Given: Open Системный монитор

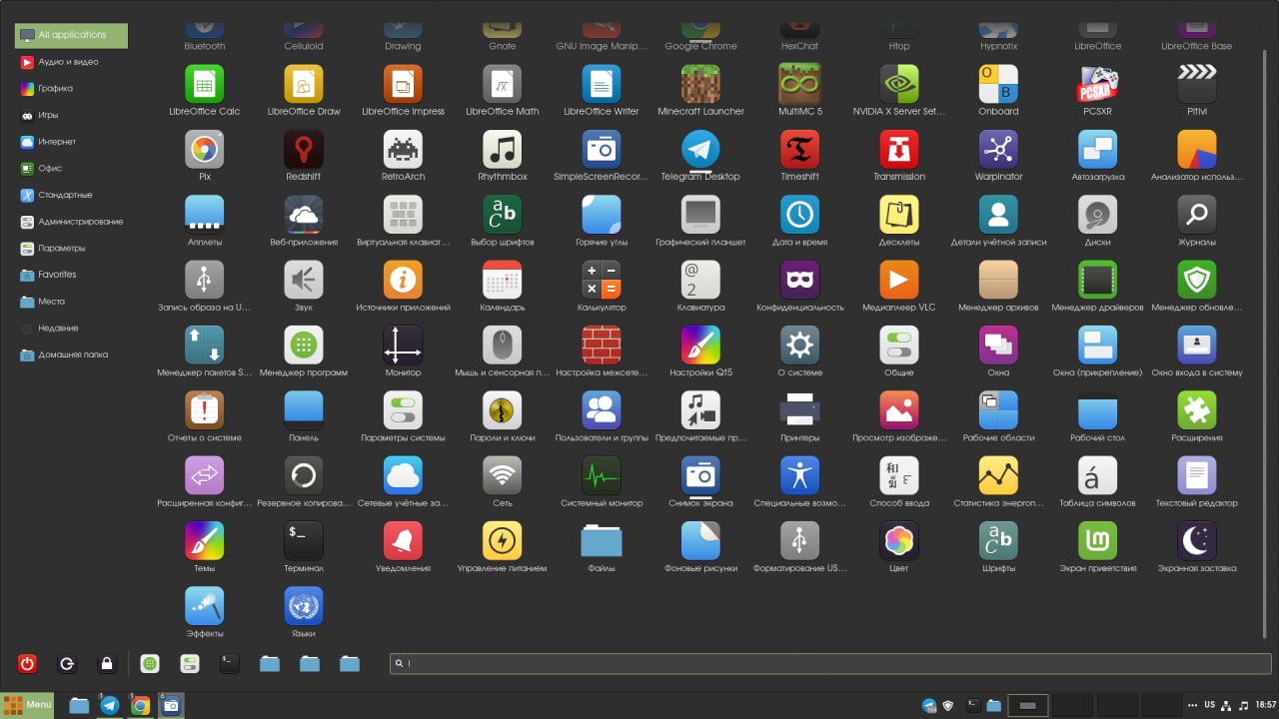Looking at the screenshot, I should [x=602, y=476].
